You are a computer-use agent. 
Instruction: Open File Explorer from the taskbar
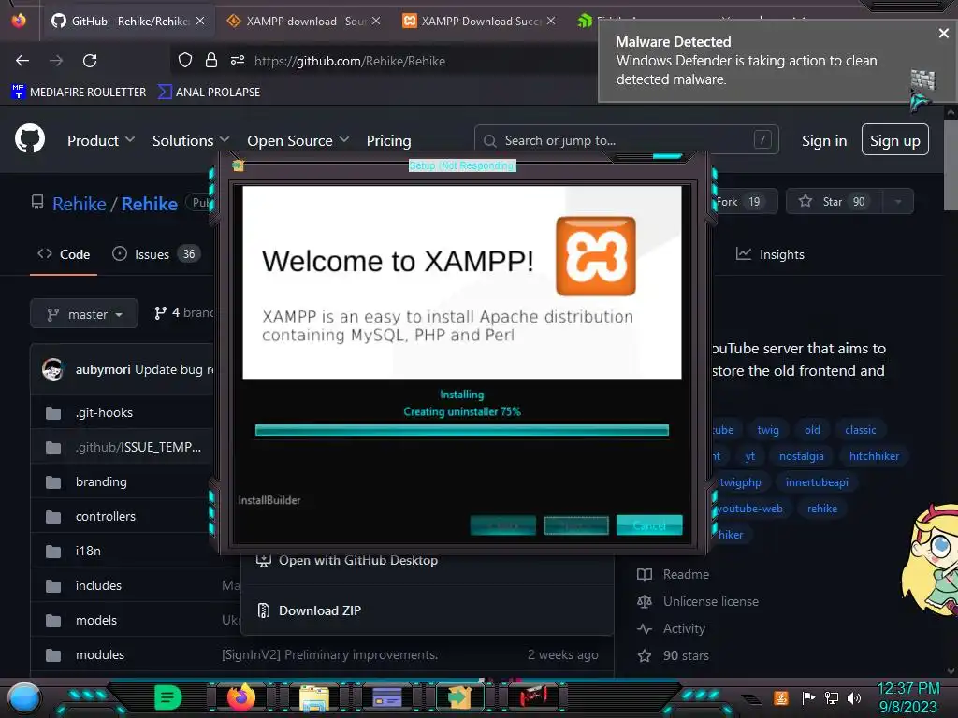pos(314,698)
